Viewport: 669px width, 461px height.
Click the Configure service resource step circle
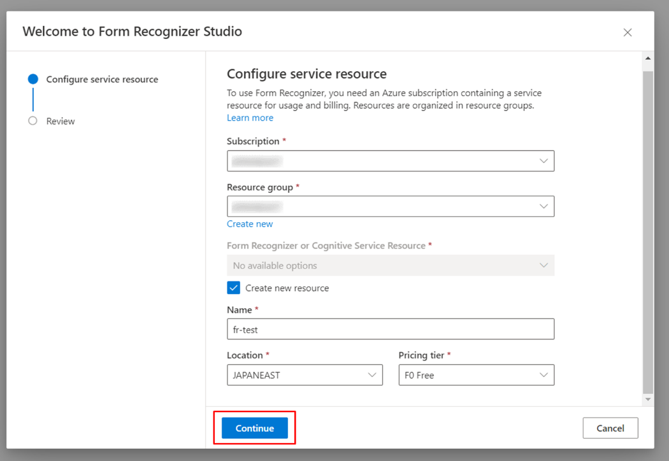click(33, 79)
